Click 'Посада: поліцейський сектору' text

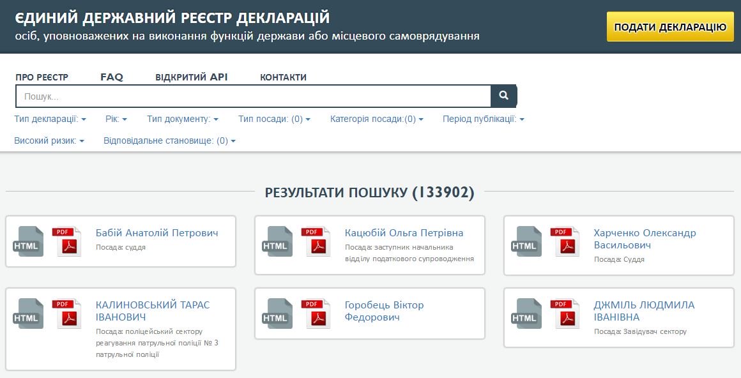pos(149,331)
